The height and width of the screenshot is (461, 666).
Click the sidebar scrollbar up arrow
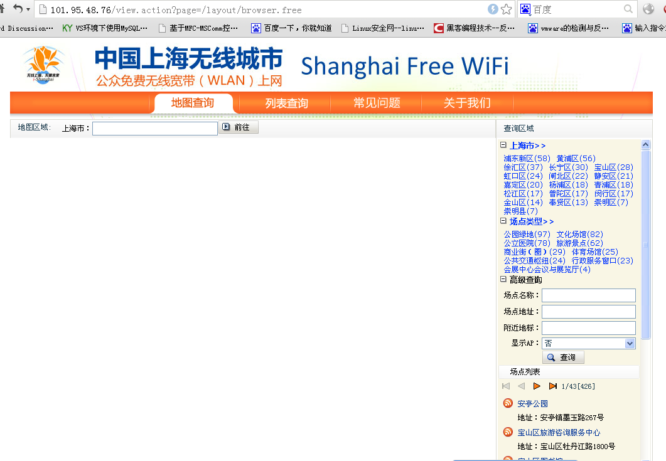pos(646,145)
